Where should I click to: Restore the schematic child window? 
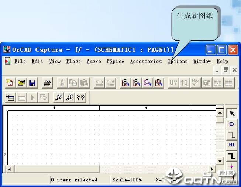click(225, 70)
